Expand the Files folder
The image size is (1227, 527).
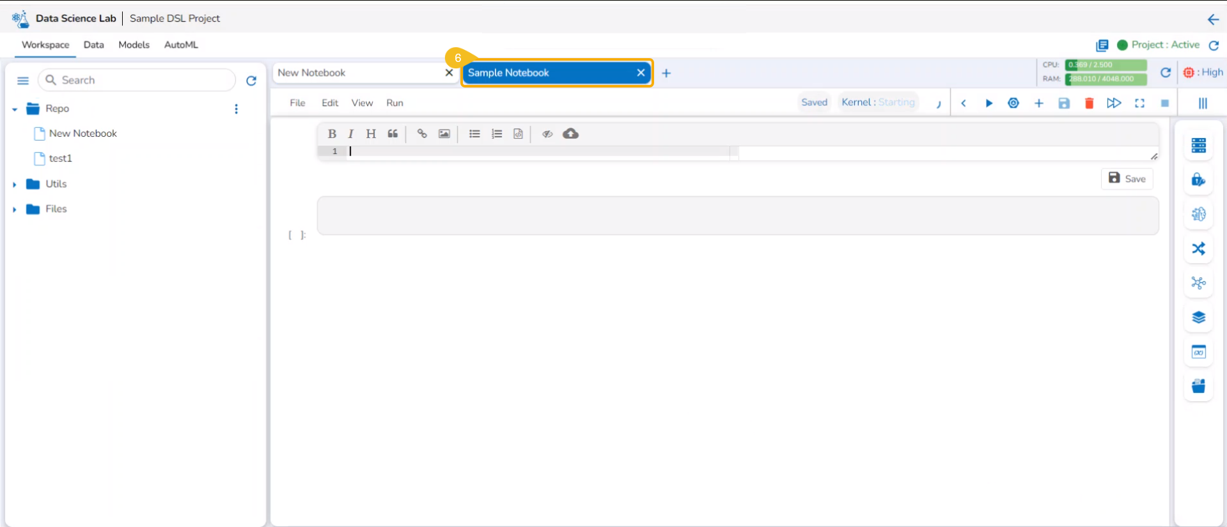pyautogui.click(x=15, y=209)
